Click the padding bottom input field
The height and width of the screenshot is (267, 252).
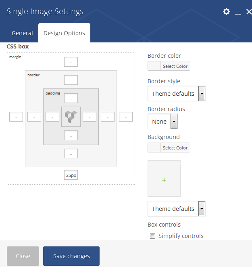coord(71,135)
